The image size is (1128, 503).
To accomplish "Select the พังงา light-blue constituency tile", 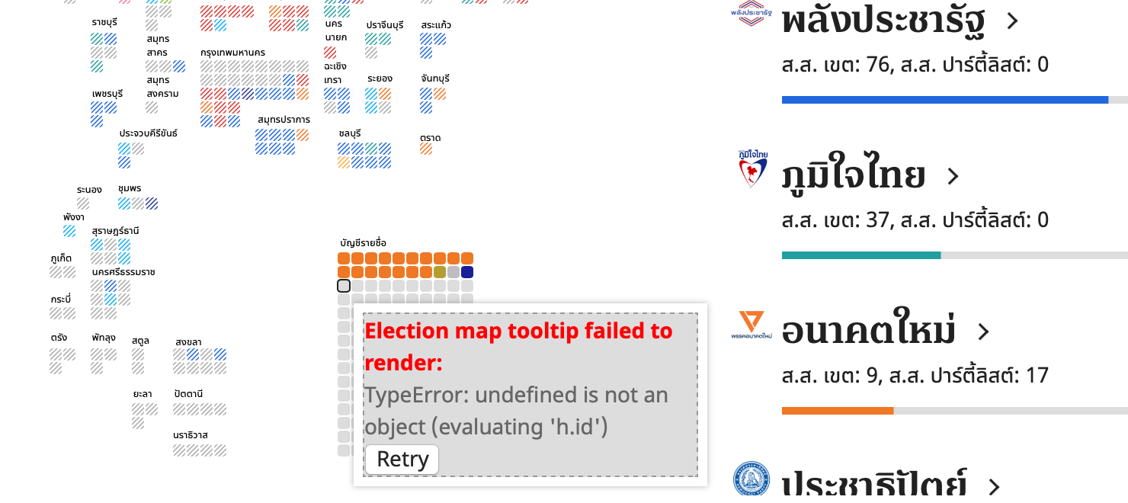I will pyautogui.click(x=69, y=231).
